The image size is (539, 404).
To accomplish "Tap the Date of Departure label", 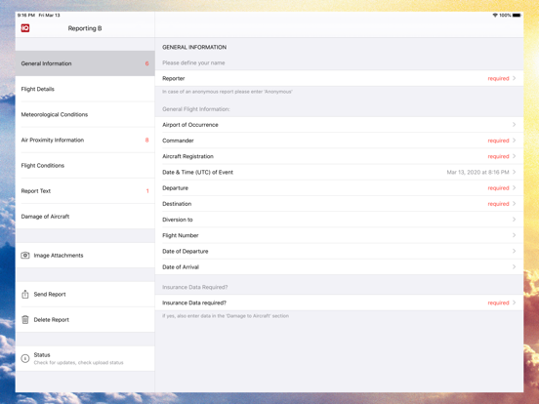I will (x=186, y=251).
